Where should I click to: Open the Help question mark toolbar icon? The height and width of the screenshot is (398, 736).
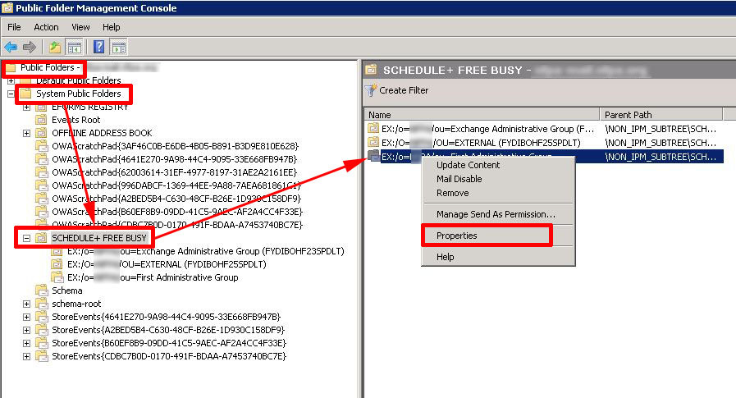(x=99, y=47)
